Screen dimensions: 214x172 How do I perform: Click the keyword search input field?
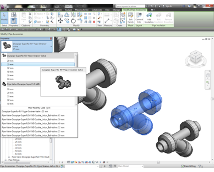click(130, 6)
